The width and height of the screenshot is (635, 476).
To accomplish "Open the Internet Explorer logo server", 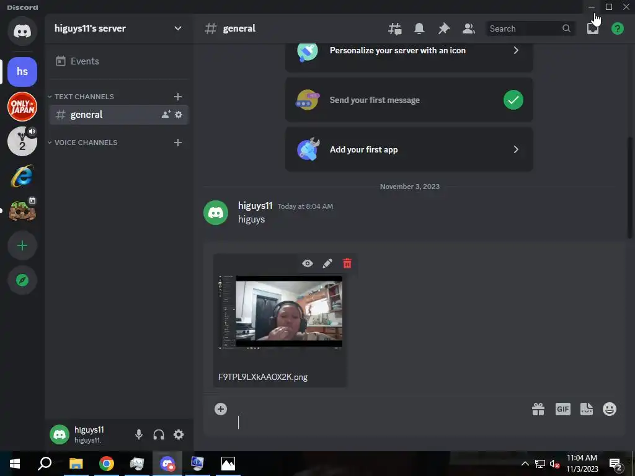I will pos(22,176).
